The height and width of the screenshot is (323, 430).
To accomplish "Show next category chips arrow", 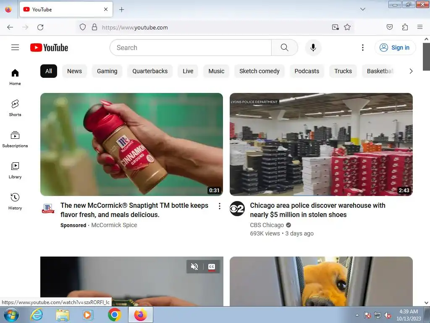I will point(411,71).
